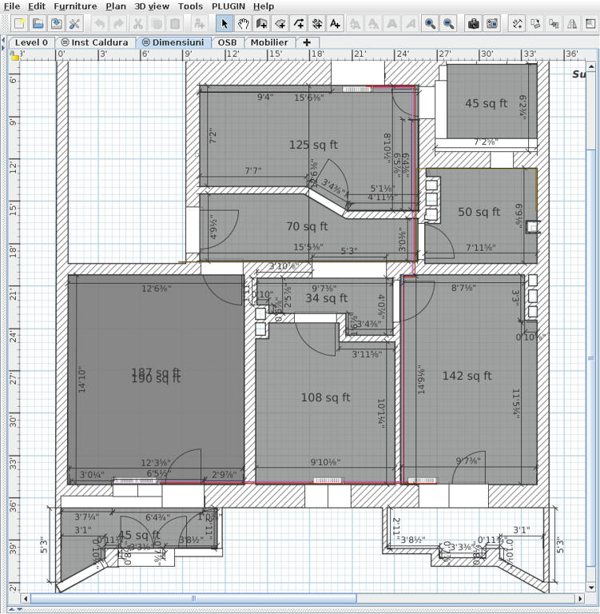Select the 125 sq ft room label
This screenshot has width=600, height=614.
click(x=313, y=145)
